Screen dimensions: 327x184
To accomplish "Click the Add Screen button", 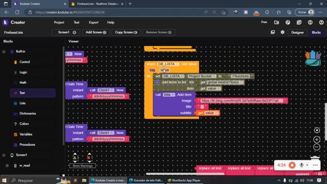I will point(96,32).
